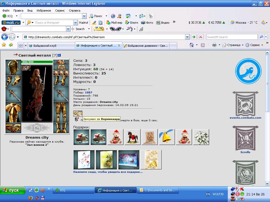The image size is (270, 202).
Task: Open the Сервис menu in menu bar
Action: click(60, 11)
